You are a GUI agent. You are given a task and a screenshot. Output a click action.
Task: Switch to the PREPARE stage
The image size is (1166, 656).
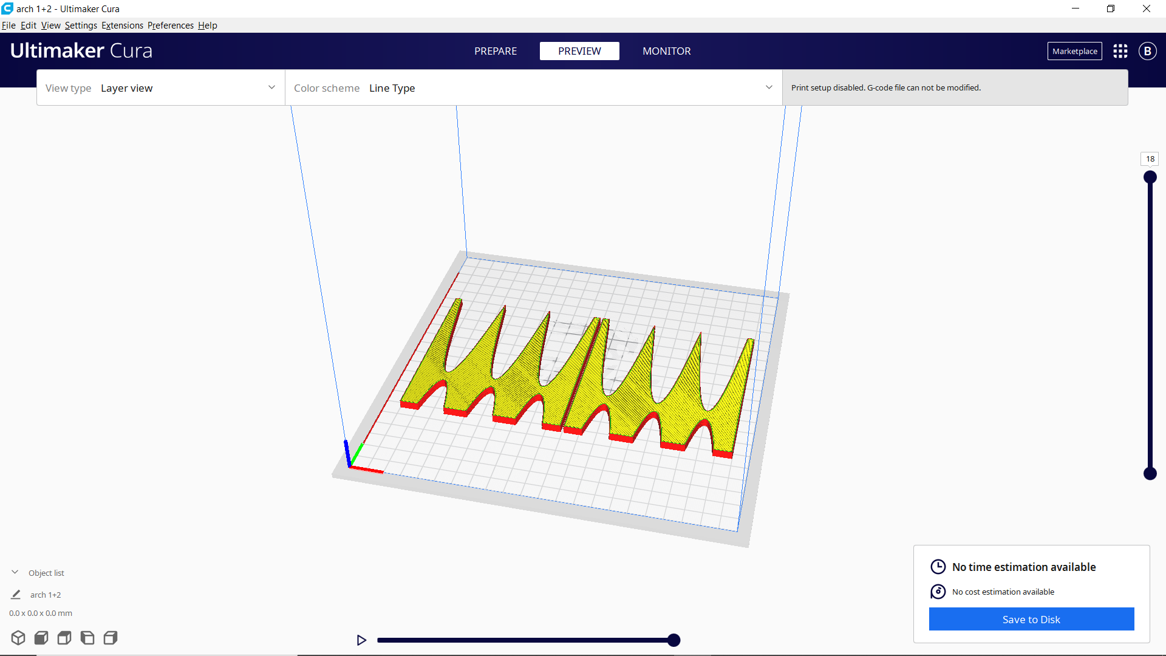[496, 51]
